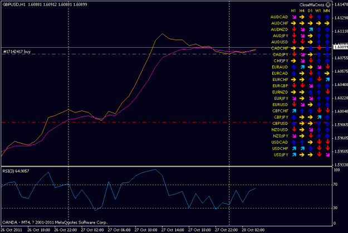
Task: Click the GBPJPY pair label
Action: 281,117
